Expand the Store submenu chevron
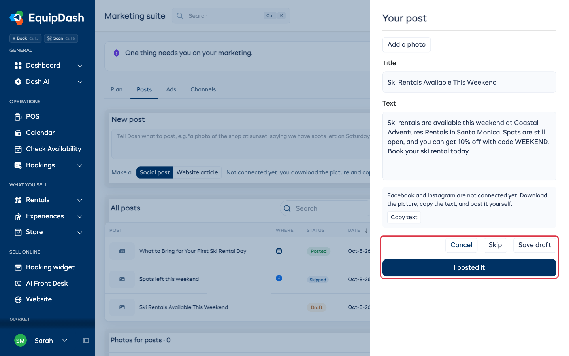This screenshot has width=569, height=356. [80, 232]
